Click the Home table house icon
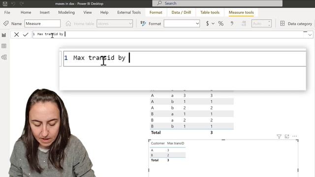 tap(68, 24)
